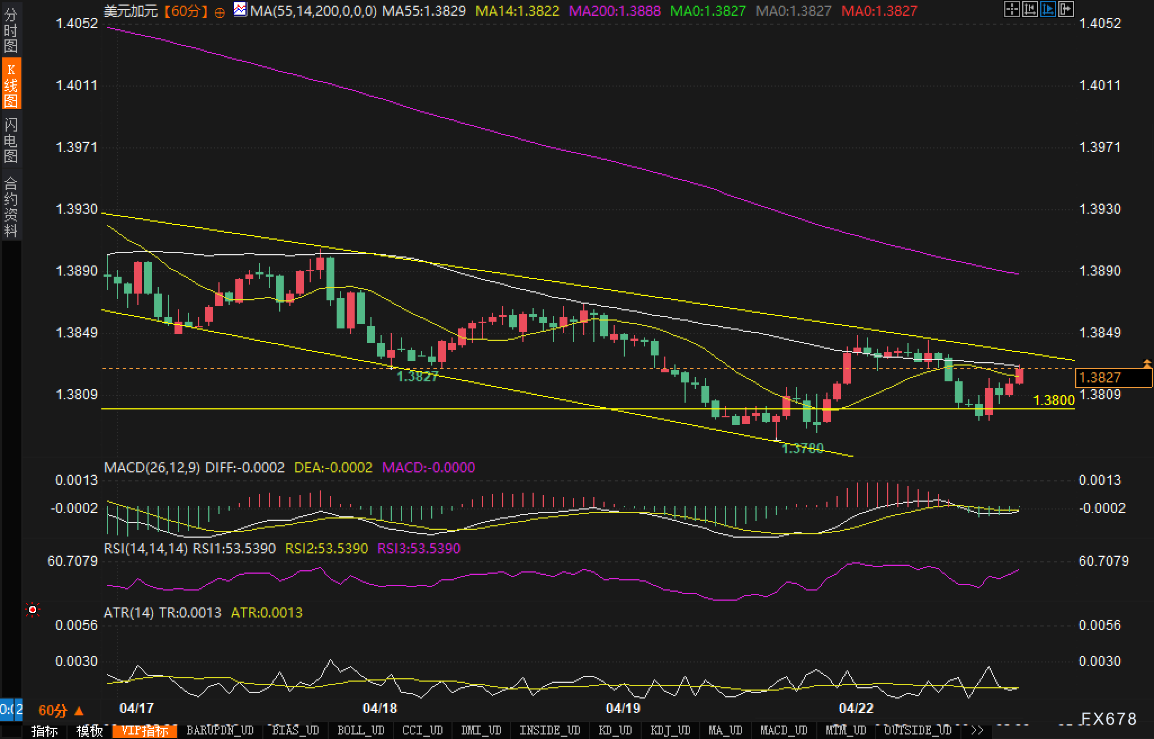Open 合约资料 contract info panel

tap(11, 206)
